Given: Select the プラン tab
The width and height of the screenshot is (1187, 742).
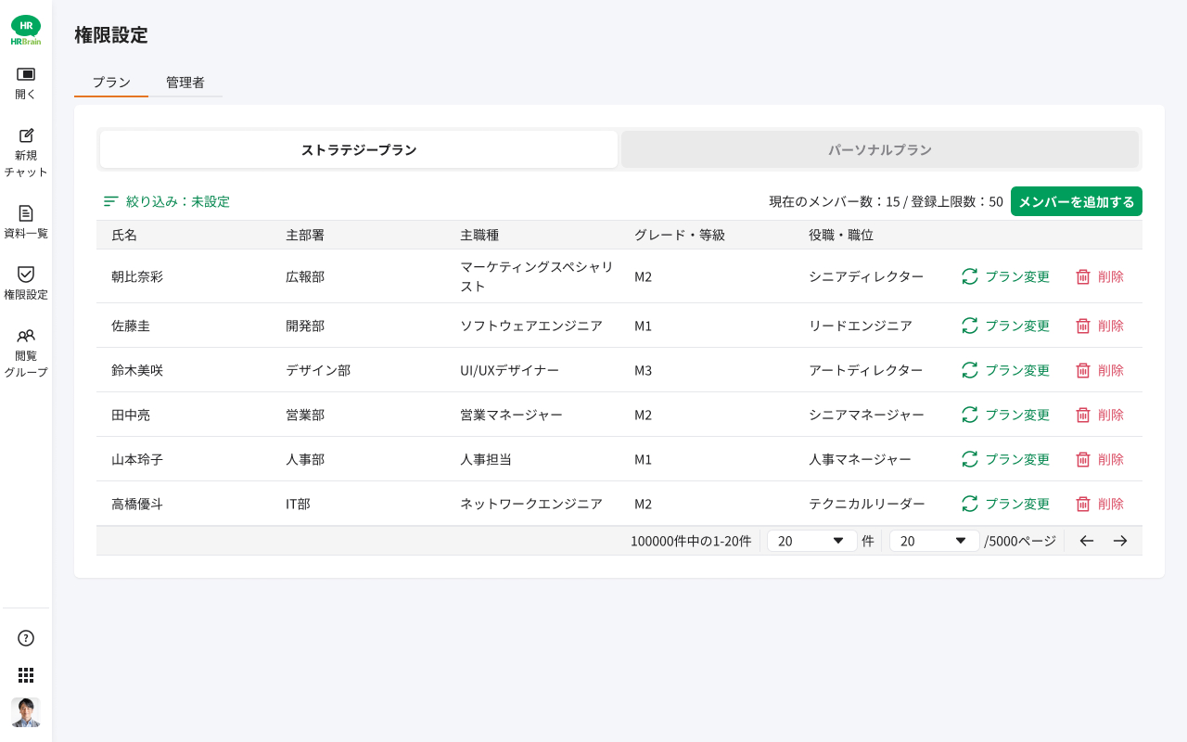Looking at the screenshot, I should [x=111, y=83].
